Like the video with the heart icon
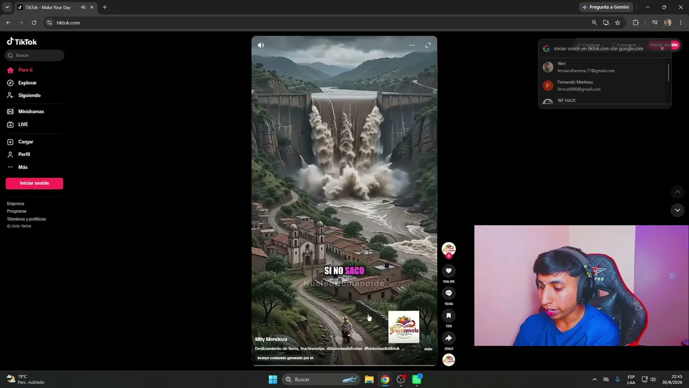Screen dimensions: 689x388 point(448,271)
